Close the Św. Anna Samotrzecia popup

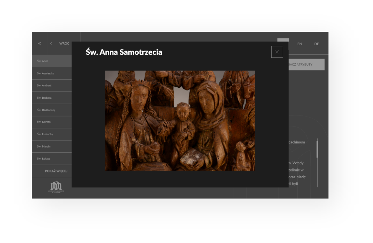coord(277,52)
